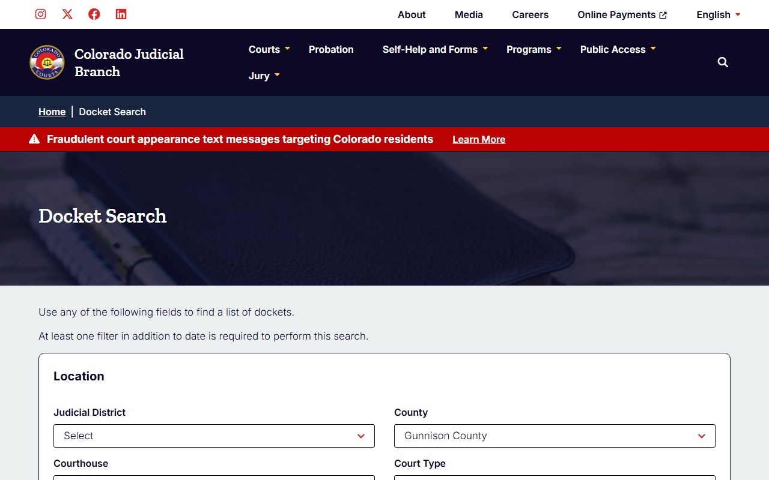Open the English language dropdown

tap(719, 14)
